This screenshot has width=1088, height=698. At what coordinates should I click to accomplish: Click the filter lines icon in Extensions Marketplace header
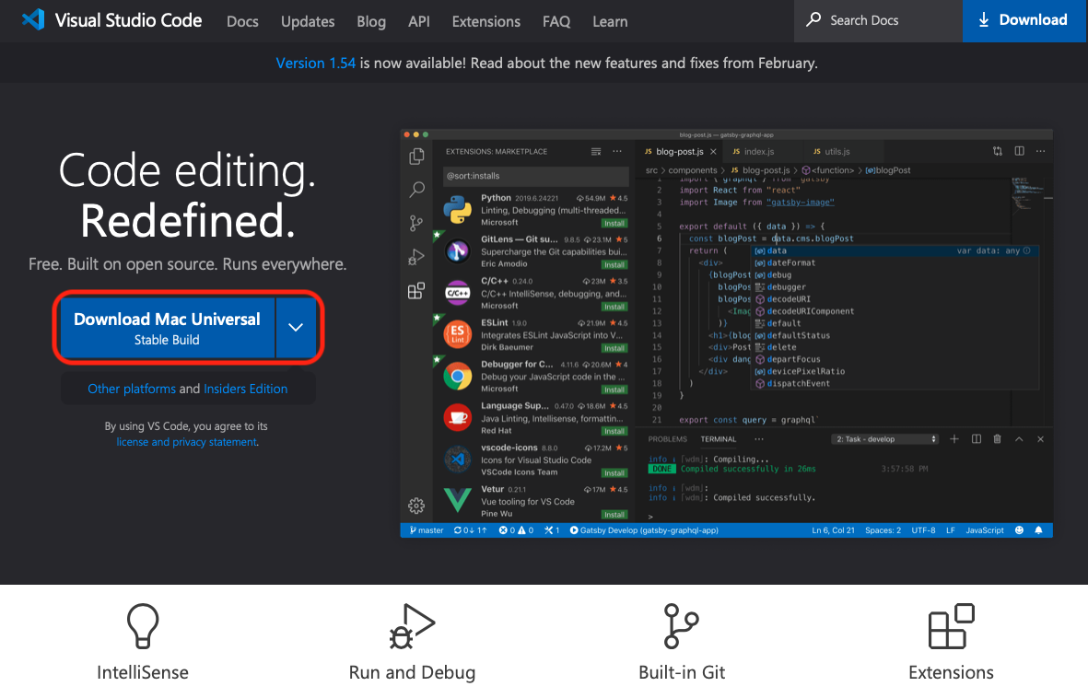click(596, 151)
